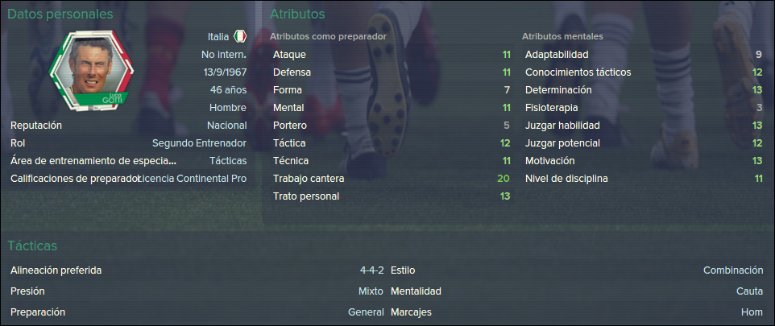Click the Combinación style value
775x326 pixels.
coord(733,270)
